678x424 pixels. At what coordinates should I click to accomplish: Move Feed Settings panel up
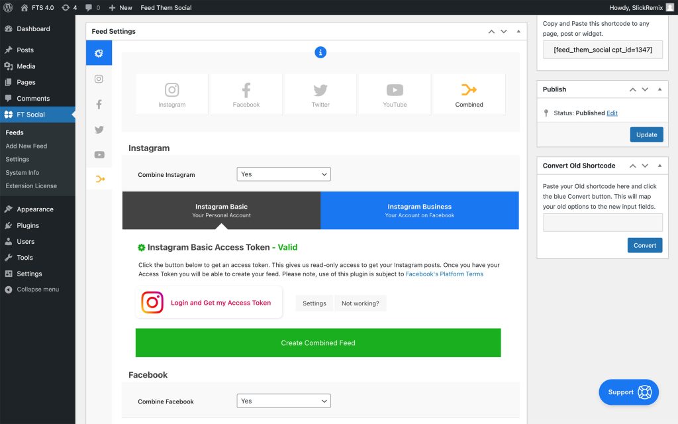(491, 32)
